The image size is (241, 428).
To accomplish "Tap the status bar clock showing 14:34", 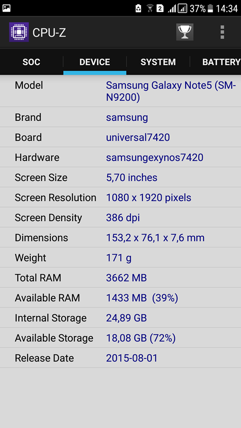I will tap(227, 8).
